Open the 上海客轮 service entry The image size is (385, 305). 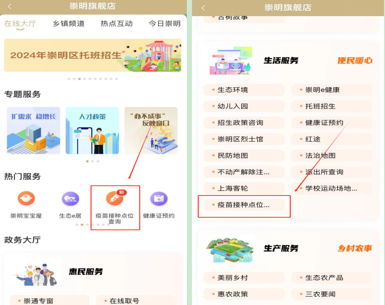pos(244,189)
